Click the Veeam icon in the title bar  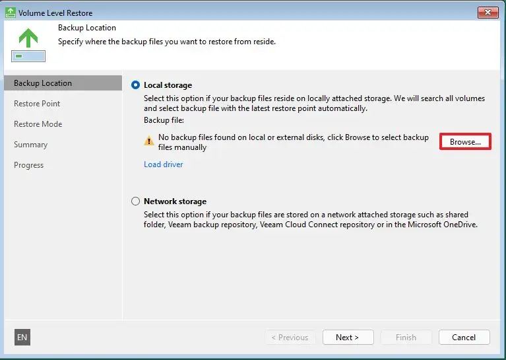pos(11,13)
